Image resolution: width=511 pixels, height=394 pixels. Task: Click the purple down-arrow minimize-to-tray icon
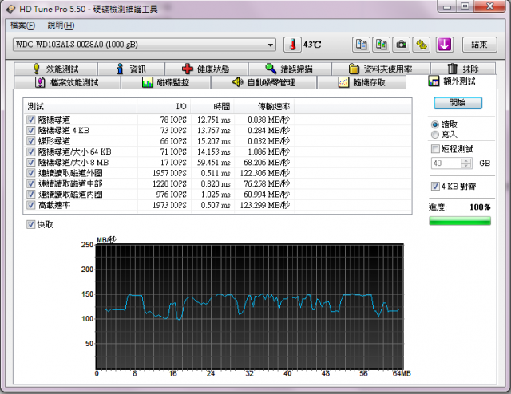pyautogui.click(x=445, y=45)
